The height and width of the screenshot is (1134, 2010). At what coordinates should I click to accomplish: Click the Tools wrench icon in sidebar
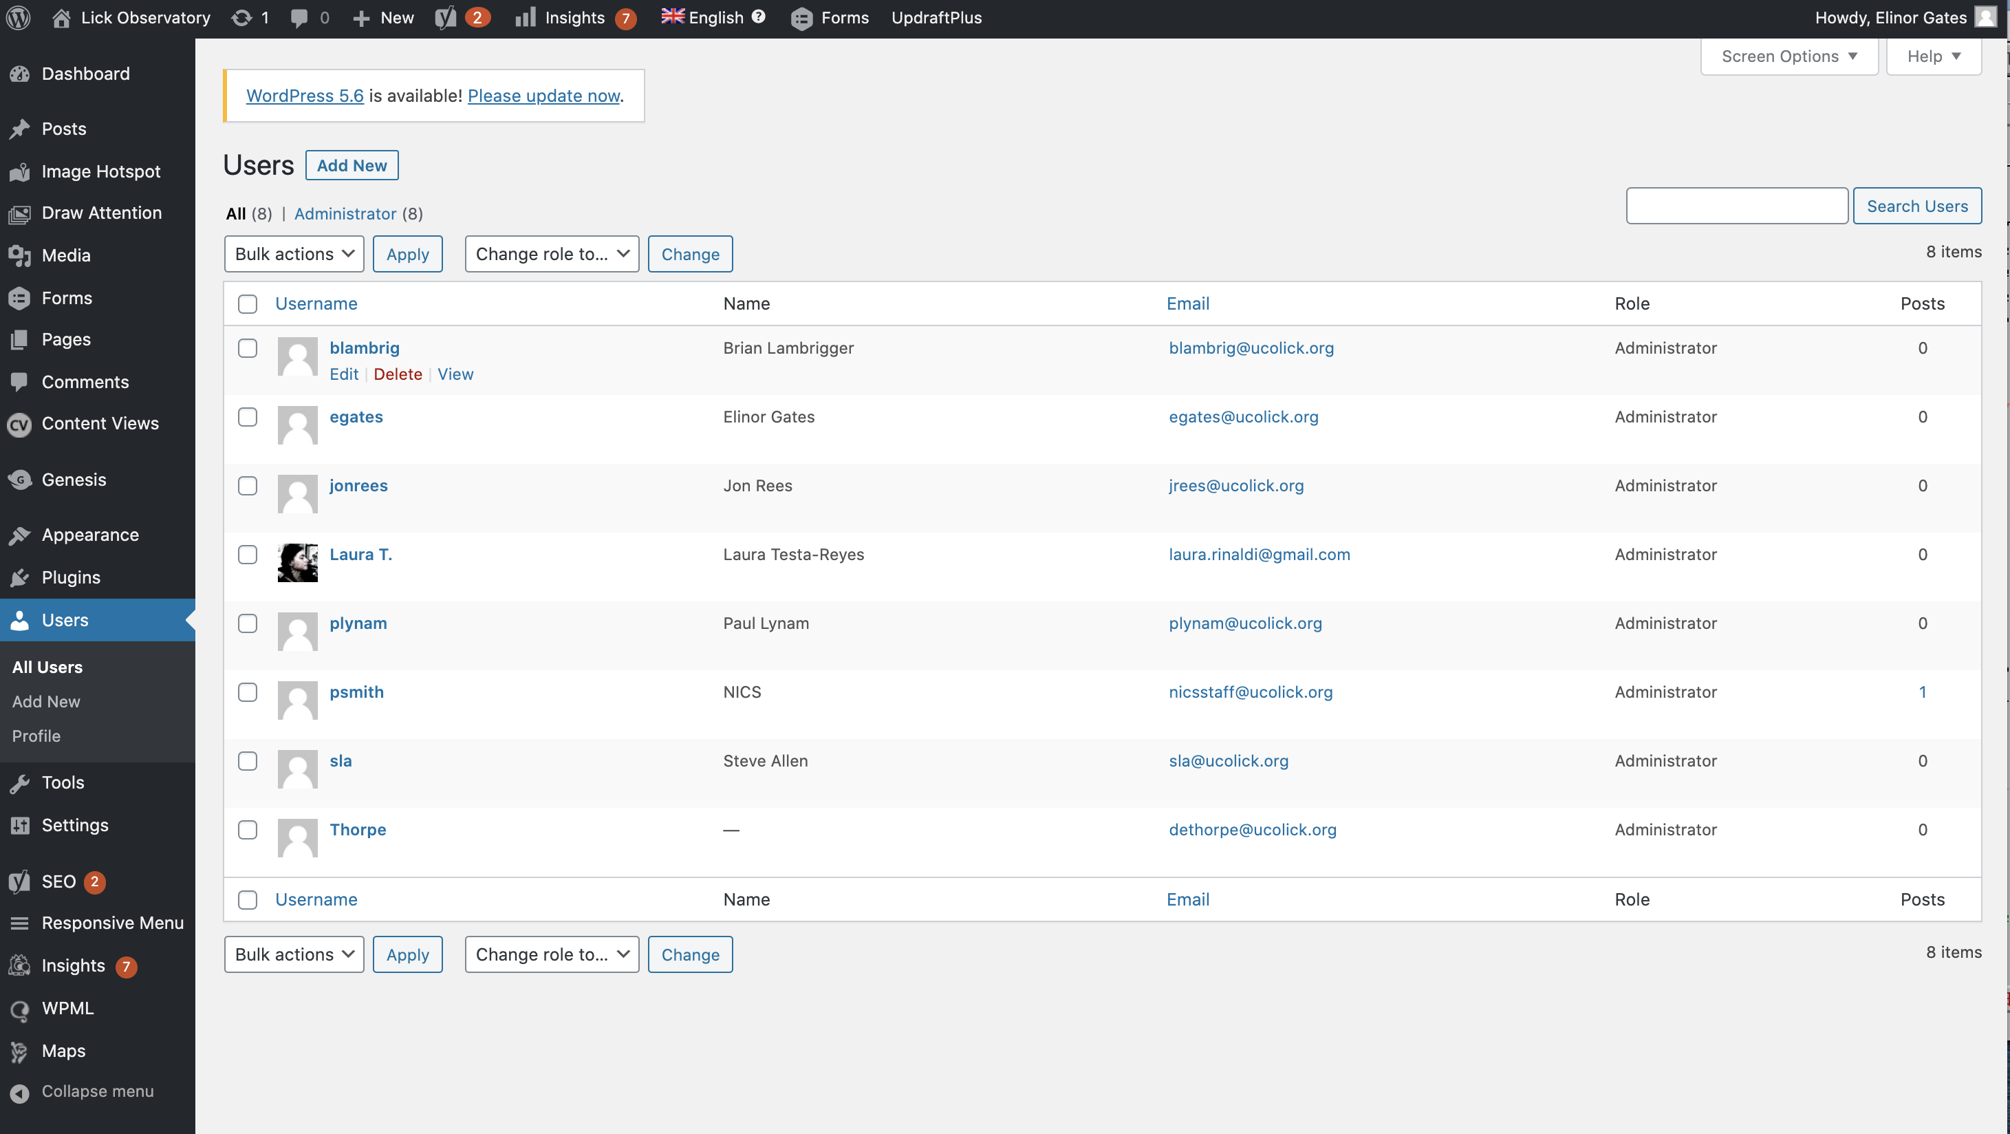click(x=19, y=783)
